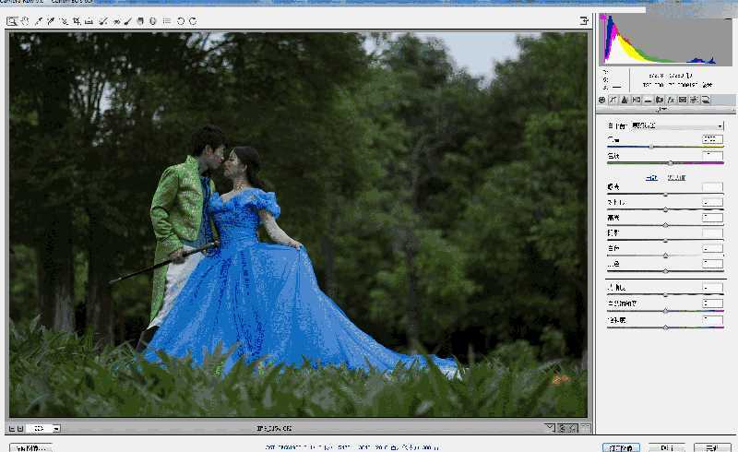Toggle full screen mode icon

(584, 20)
